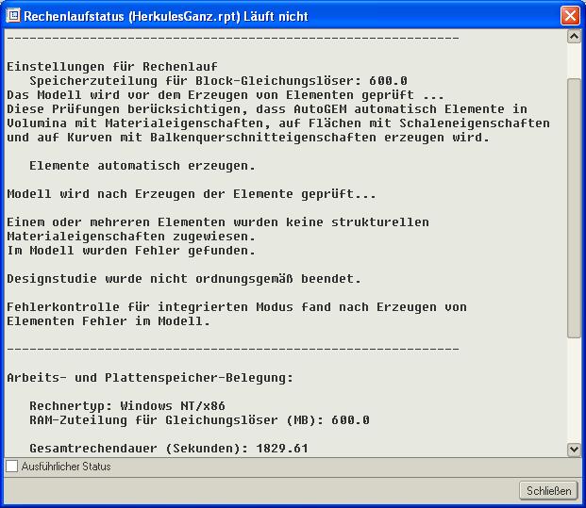Click the 'Elementen Fehler im Modell.' line
Screen dimensions: 586x508
coord(109,321)
